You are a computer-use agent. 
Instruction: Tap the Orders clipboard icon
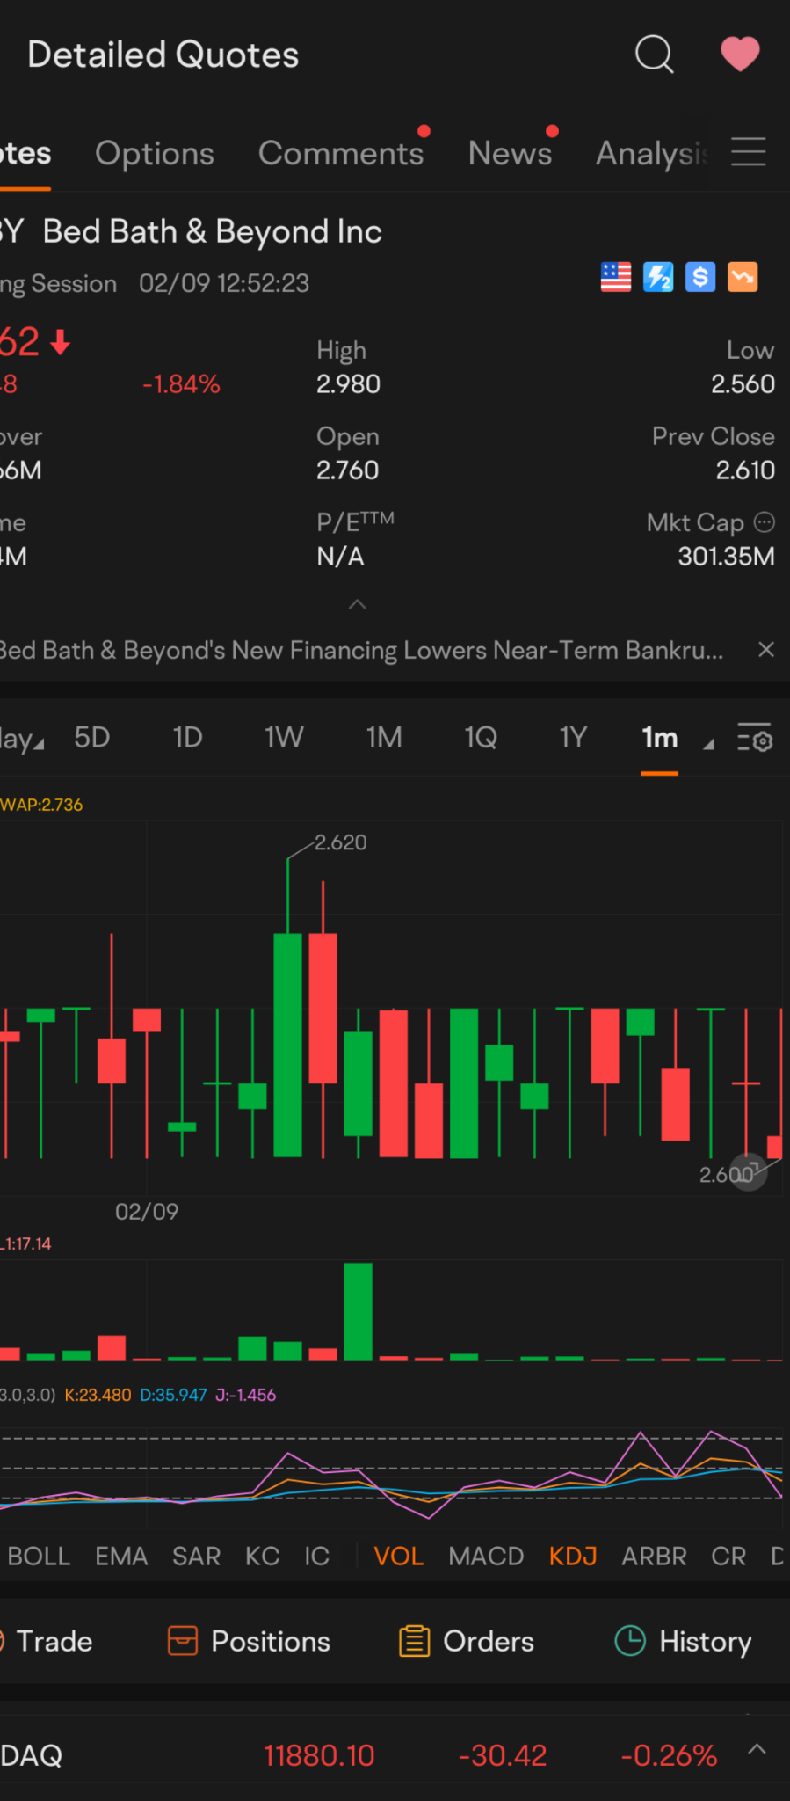[414, 1641]
